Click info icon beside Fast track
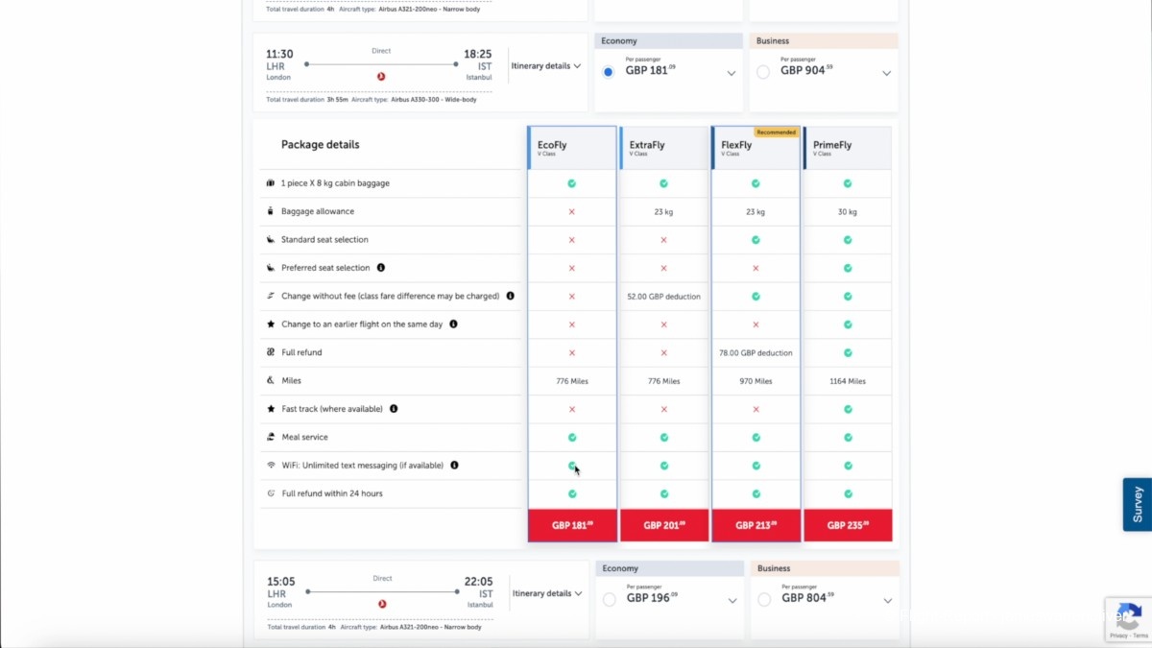Viewport: 1152px width, 648px height. [394, 409]
